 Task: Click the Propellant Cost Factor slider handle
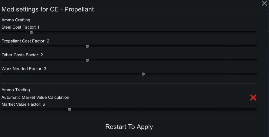pos(87,46)
